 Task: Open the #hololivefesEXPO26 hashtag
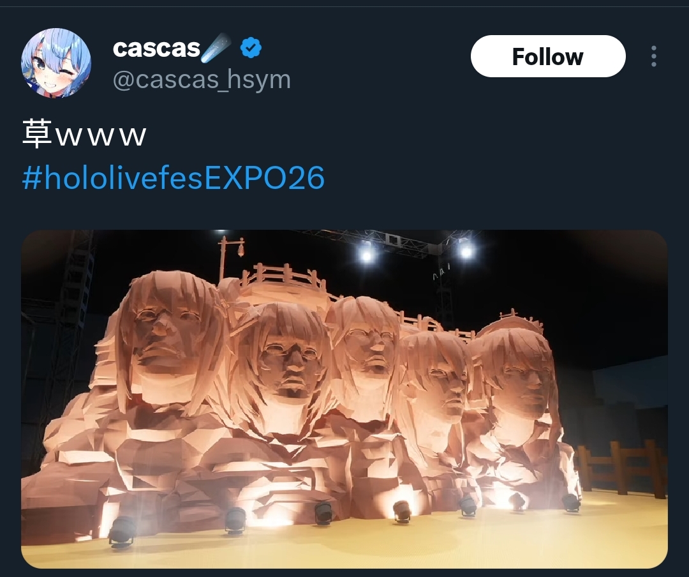coord(173,177)
